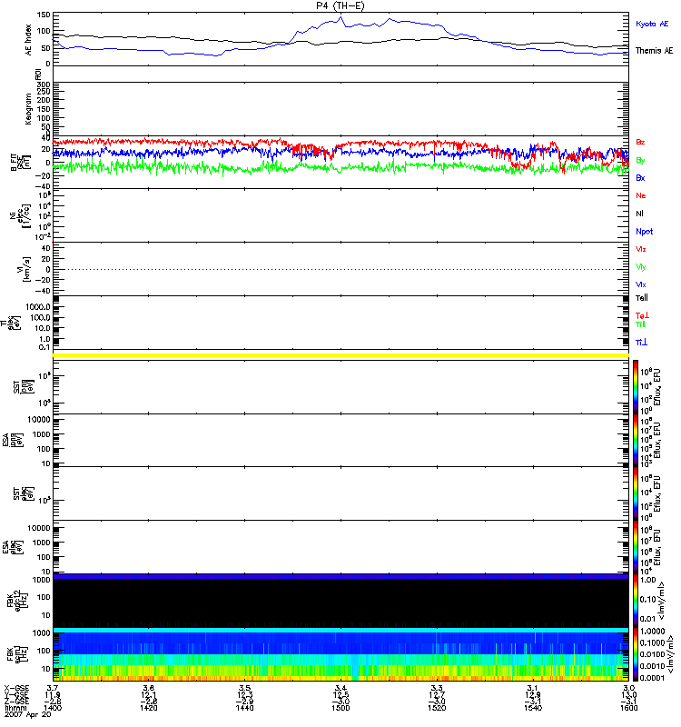Click the SST ions Eflux color bar
Viewport: 681px width, 727px height.
pos(636,387)
